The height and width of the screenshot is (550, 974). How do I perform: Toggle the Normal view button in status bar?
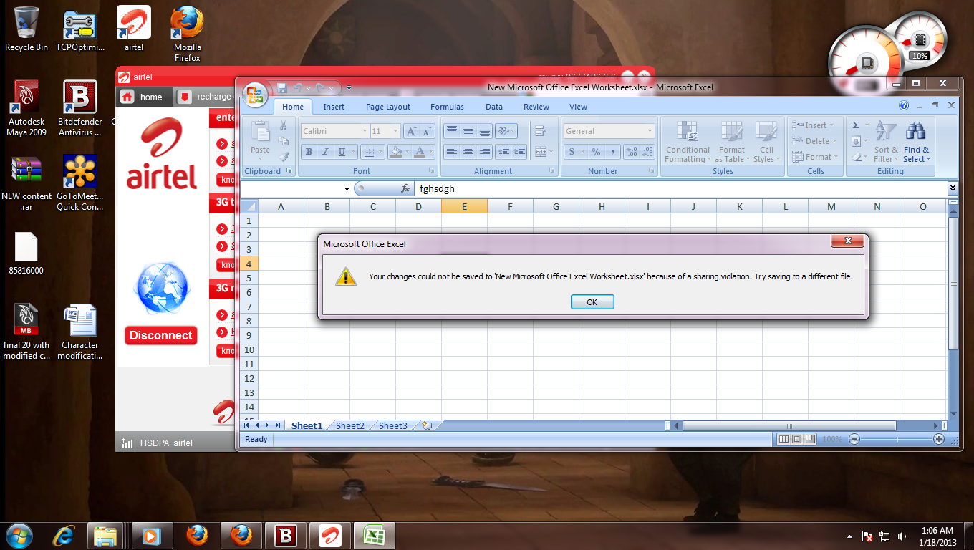pyautogui.click(x=784, y=439)
